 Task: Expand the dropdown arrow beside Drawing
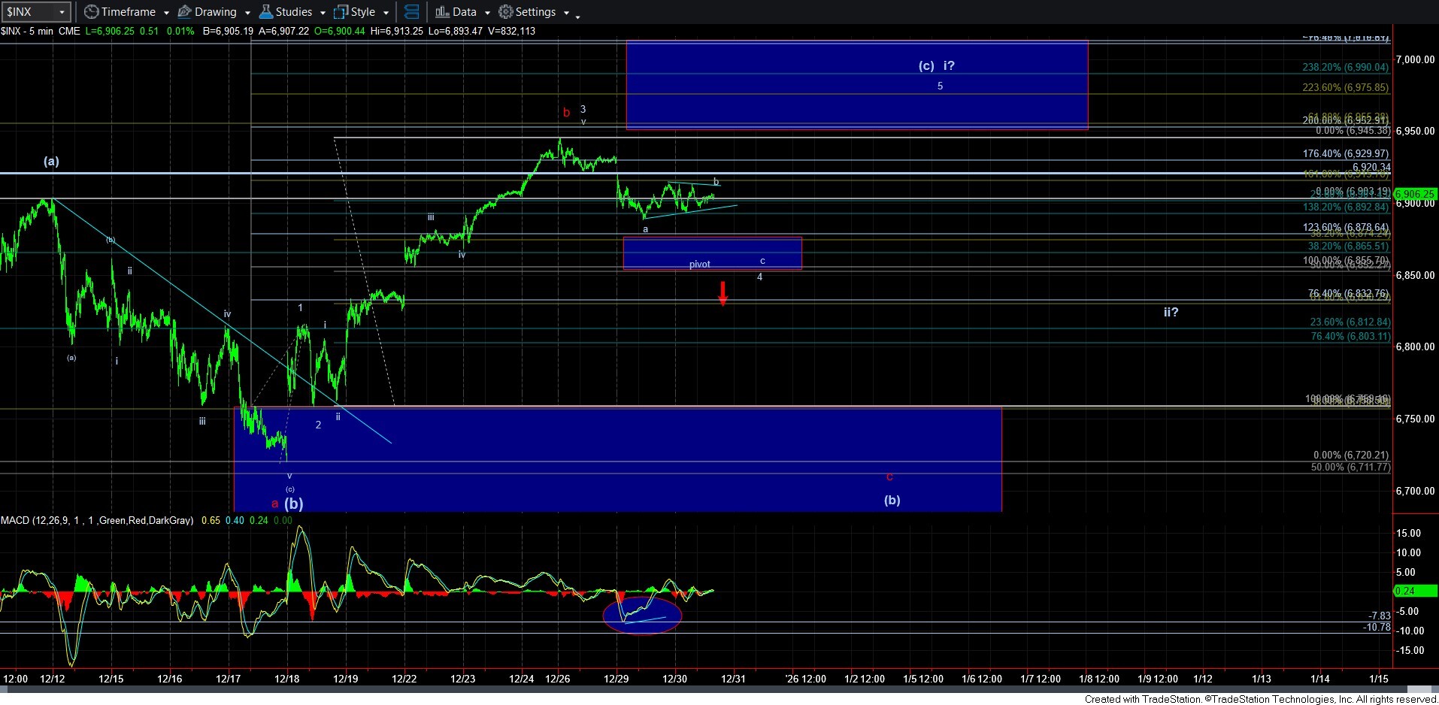coord(247,13)
